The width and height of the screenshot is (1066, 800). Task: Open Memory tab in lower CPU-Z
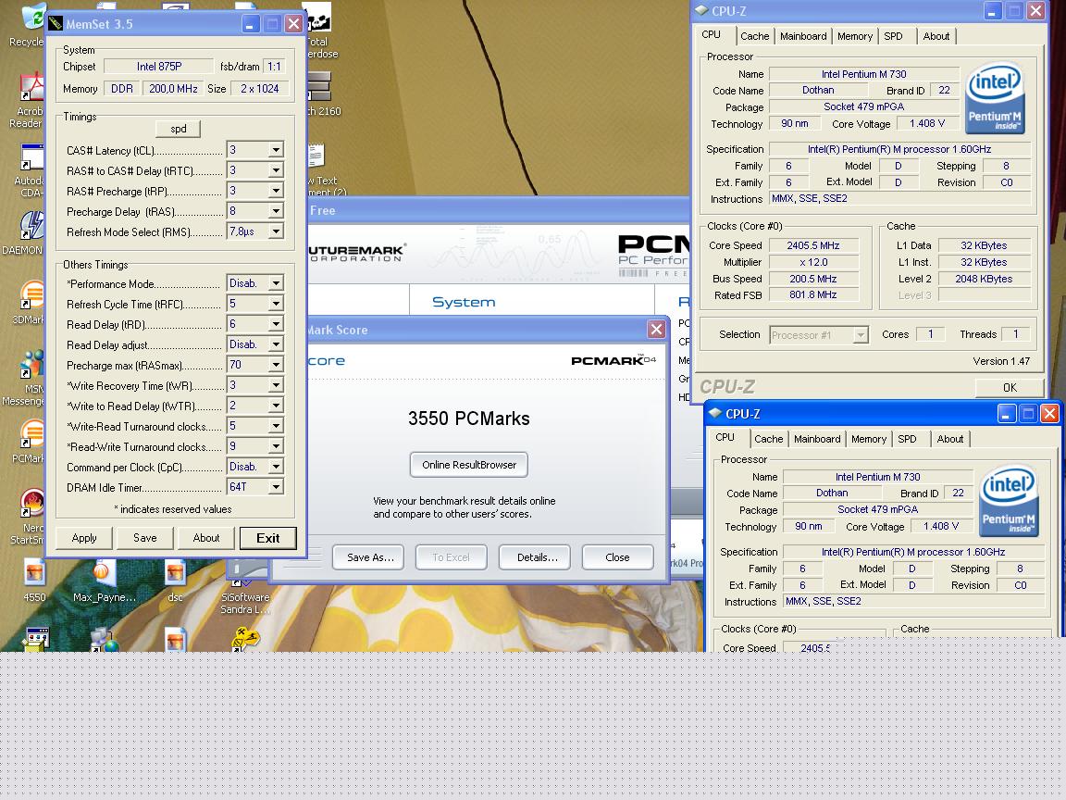[868, 439]
